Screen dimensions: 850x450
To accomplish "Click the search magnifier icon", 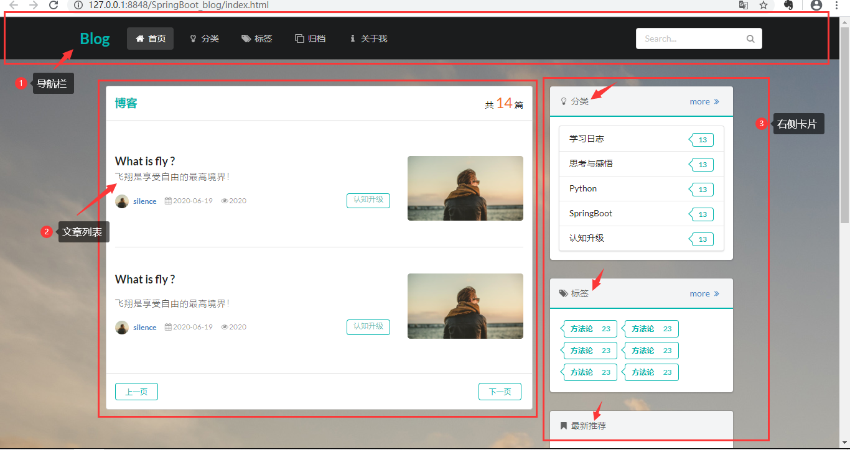I will pyautogui.click(x=750, y=39).
